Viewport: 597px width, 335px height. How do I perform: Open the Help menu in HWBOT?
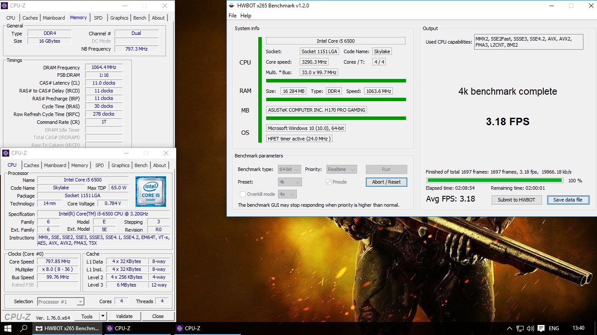coord(246,16)
